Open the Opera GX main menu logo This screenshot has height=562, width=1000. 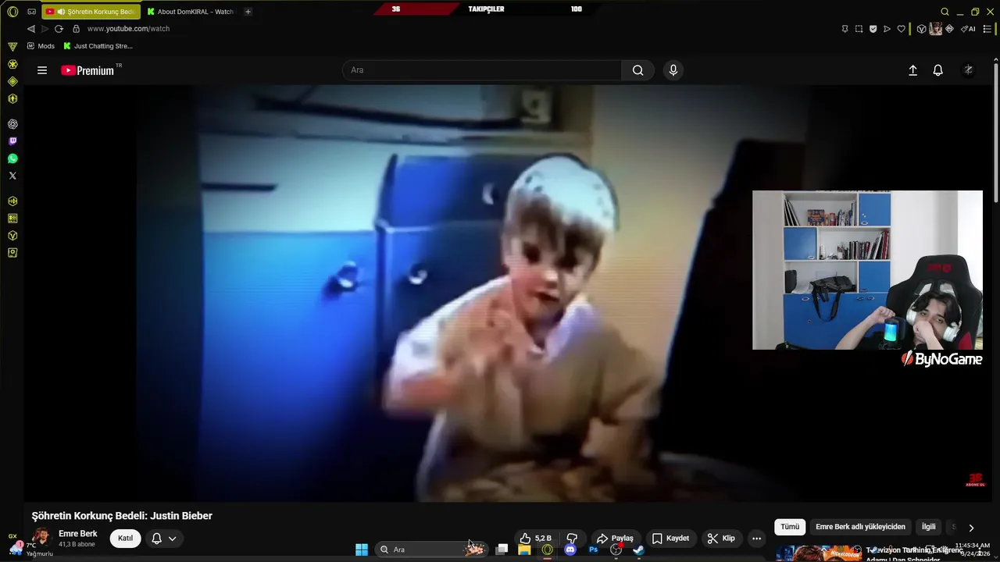pos(12,12)
